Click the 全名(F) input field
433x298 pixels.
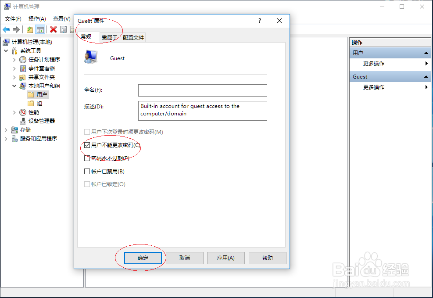tap(202, 90)
